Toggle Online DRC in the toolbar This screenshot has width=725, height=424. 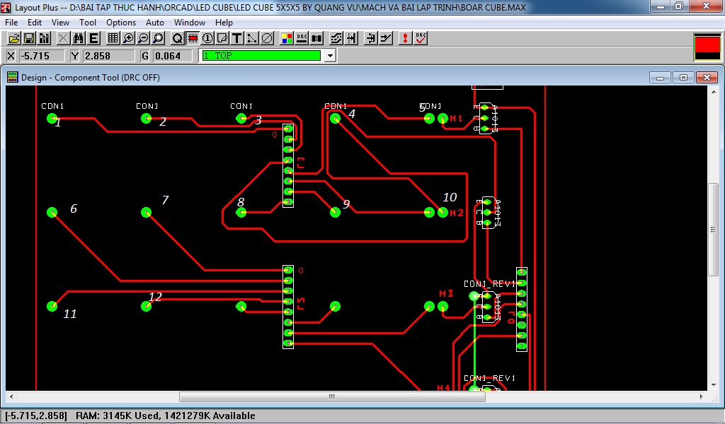[x=302, y=38]
